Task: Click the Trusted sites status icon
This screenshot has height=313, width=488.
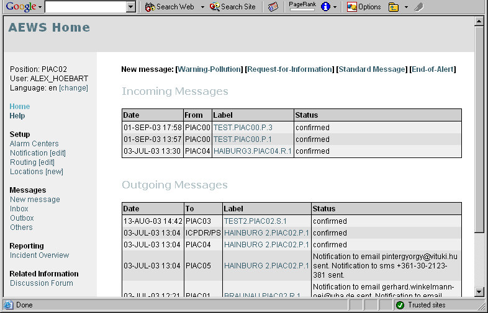Action: tap(400, 305)
